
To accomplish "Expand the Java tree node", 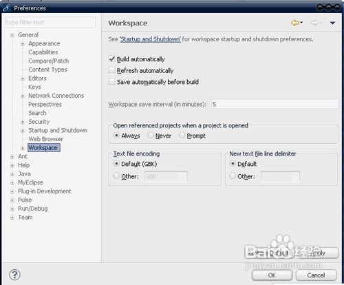I will (12, 174).
